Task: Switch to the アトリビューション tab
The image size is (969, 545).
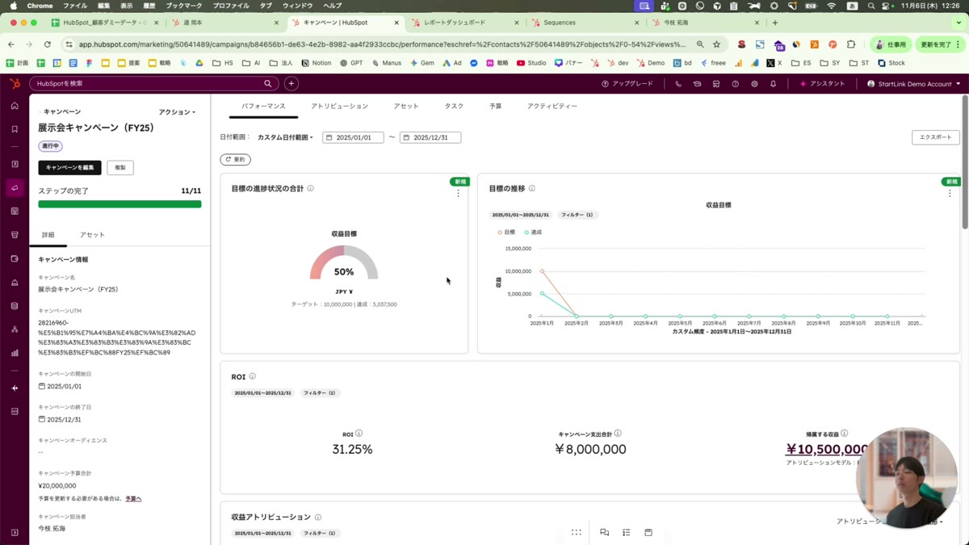Action: point(339,107)
